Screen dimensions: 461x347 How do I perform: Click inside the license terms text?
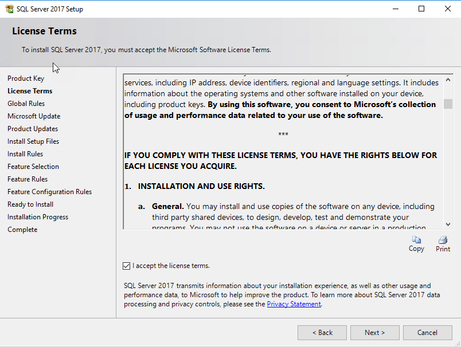(281, 172)
